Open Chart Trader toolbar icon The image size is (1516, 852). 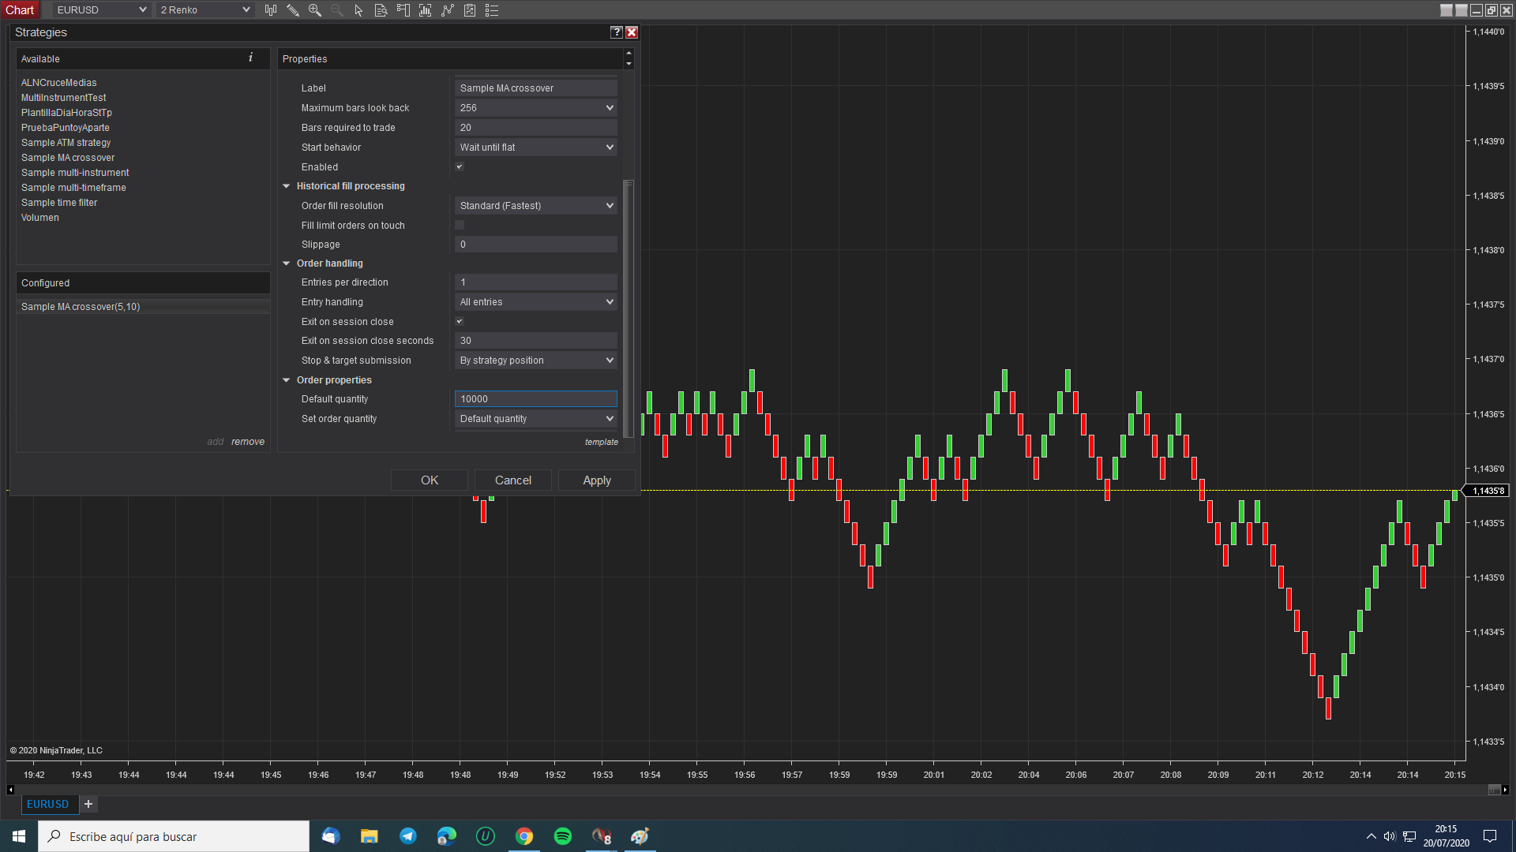tap(403, 10)
